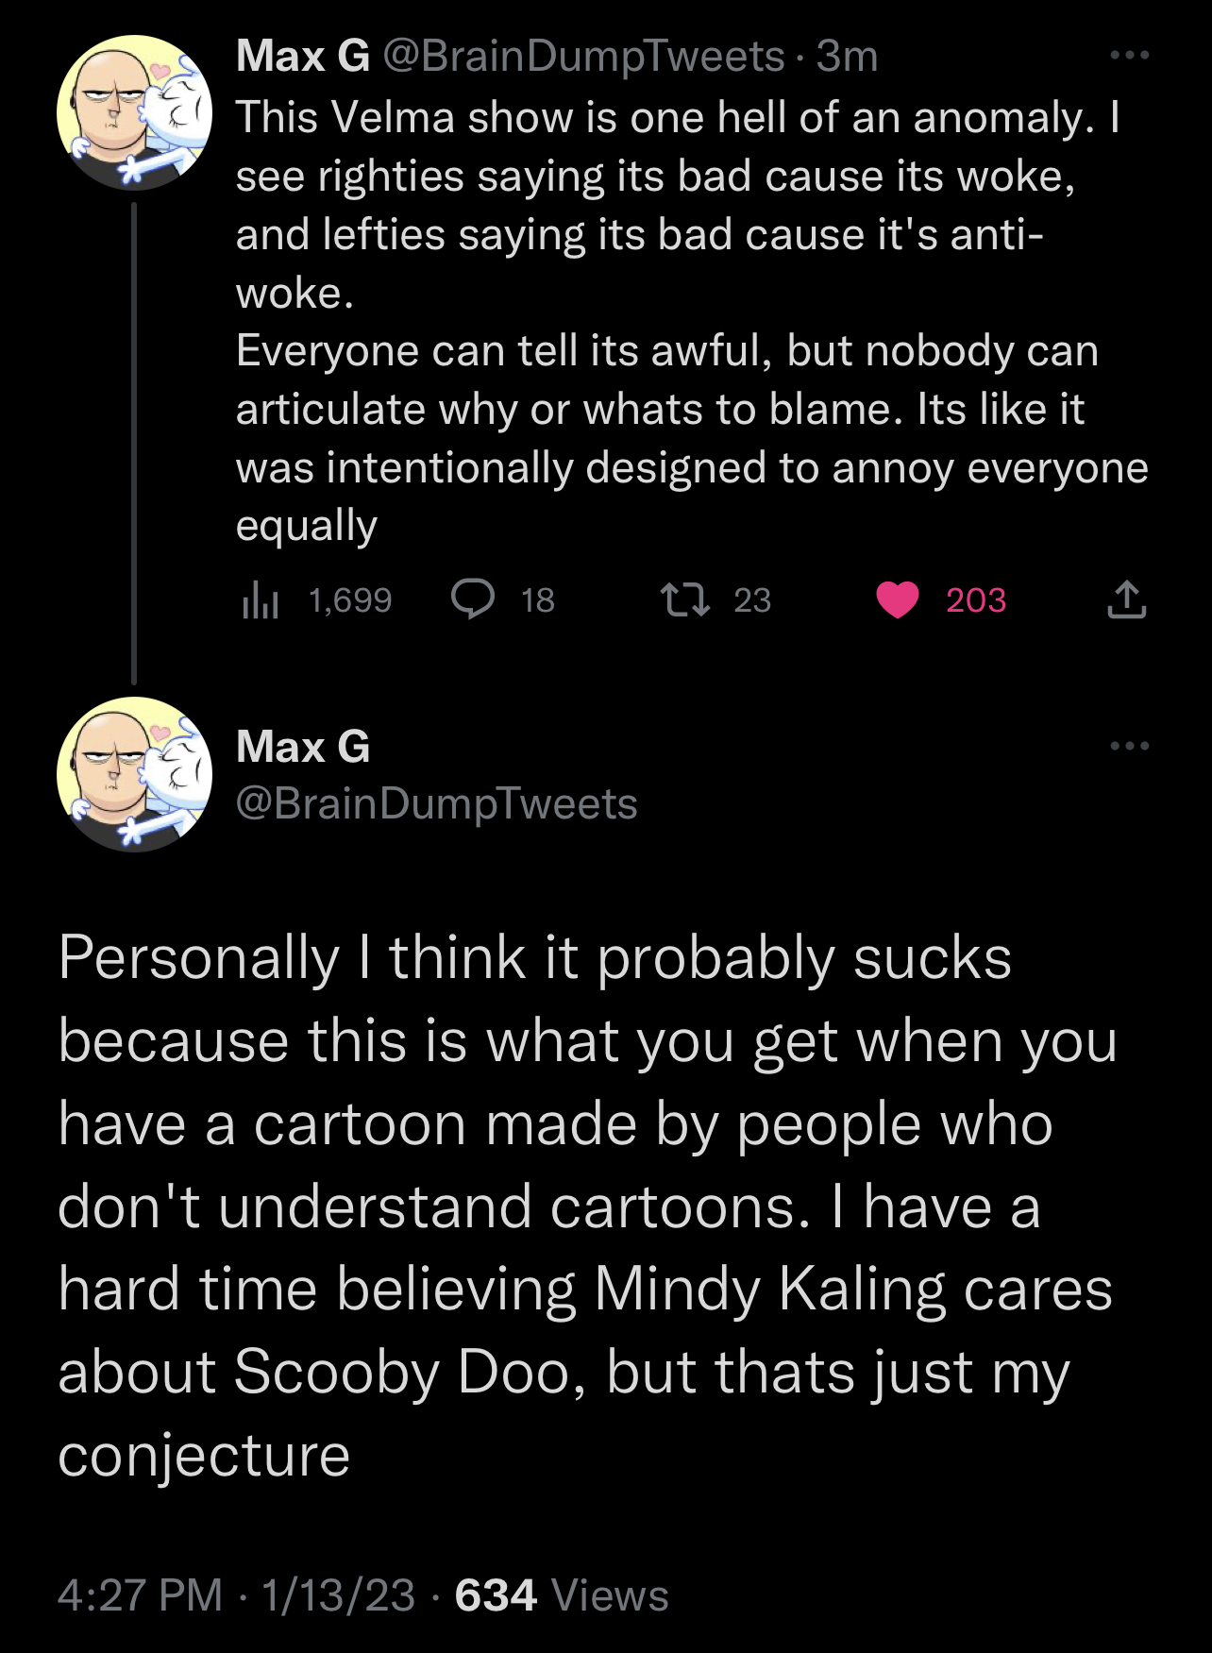Tap the 203 likes count

click(976, 600)
